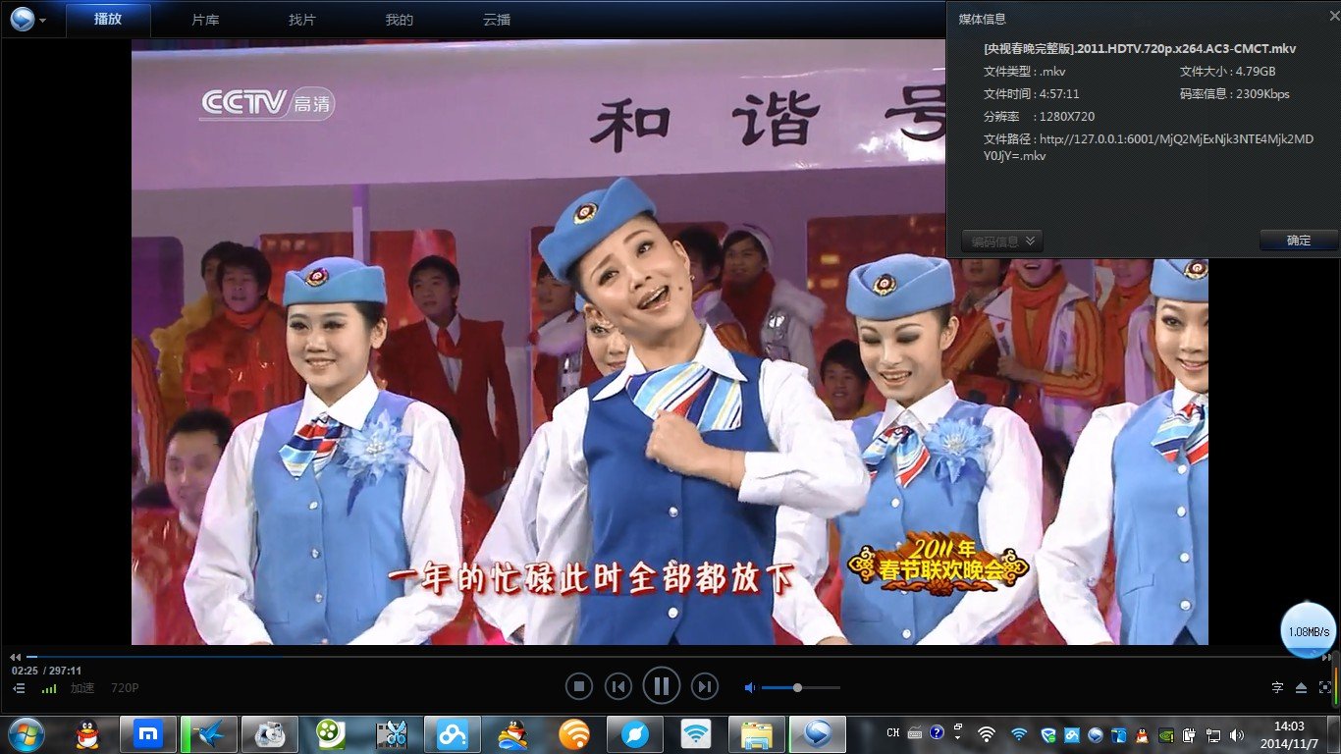Viewport: 1341px width, 754px height.
Task: Toggle pause with the pause button
Action: pos(661,685)
